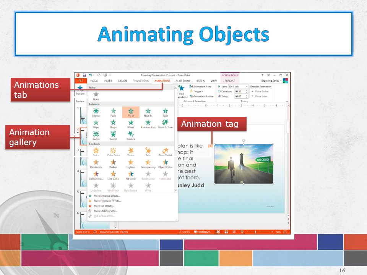Screen dimensions: 367x275
Task: Choose the Object Color emphasis effect
Action: [165, 164]
